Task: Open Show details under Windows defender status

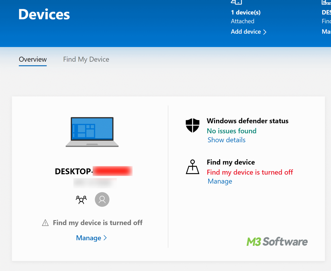Action: pyautogui.click(x=226, y=140)
